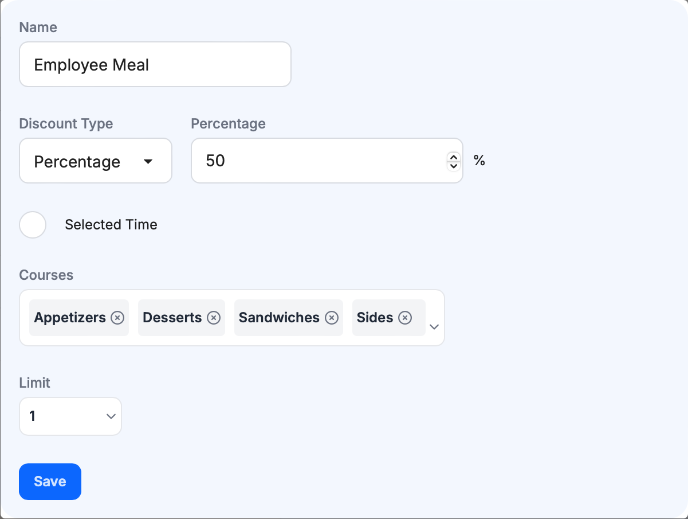Image resolution: width=688 pixels, height=519 pixels.
Task: Select the Sides chip label
Action: [375, 318]
